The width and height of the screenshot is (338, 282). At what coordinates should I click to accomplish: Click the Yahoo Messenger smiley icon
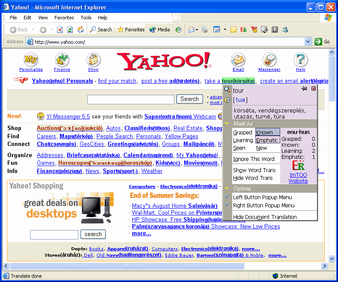pyautogui.click(x=269, y=59)
